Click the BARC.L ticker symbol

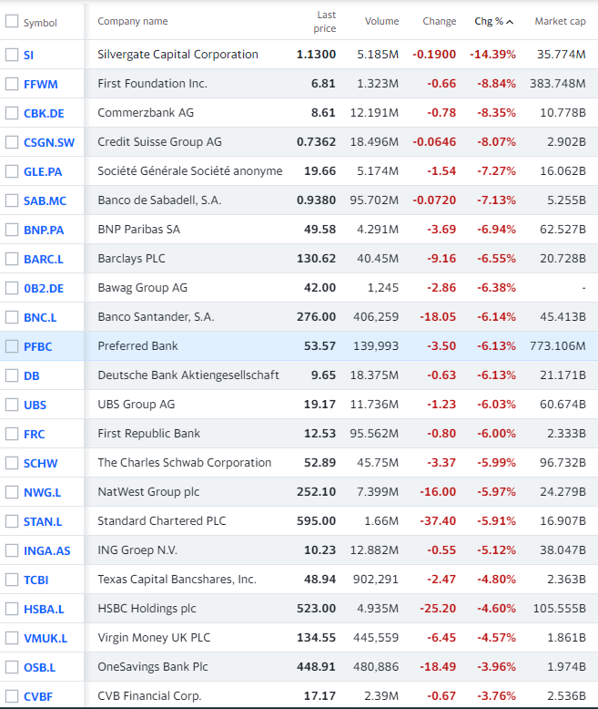tap(43, 259)
